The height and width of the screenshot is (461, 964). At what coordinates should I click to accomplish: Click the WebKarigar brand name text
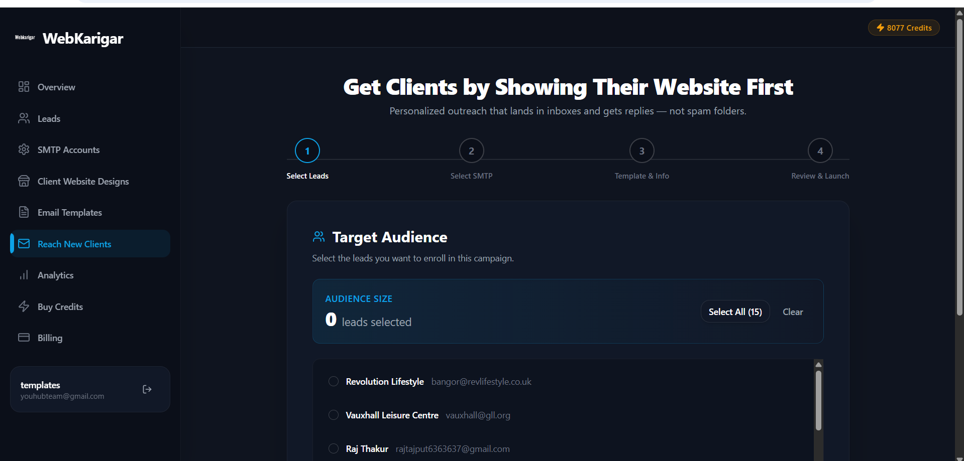pos(83,38)
